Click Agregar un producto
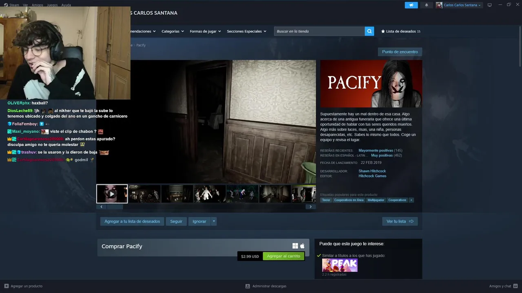Viewport: 522px width, 293px height. (x=23, y=286)
